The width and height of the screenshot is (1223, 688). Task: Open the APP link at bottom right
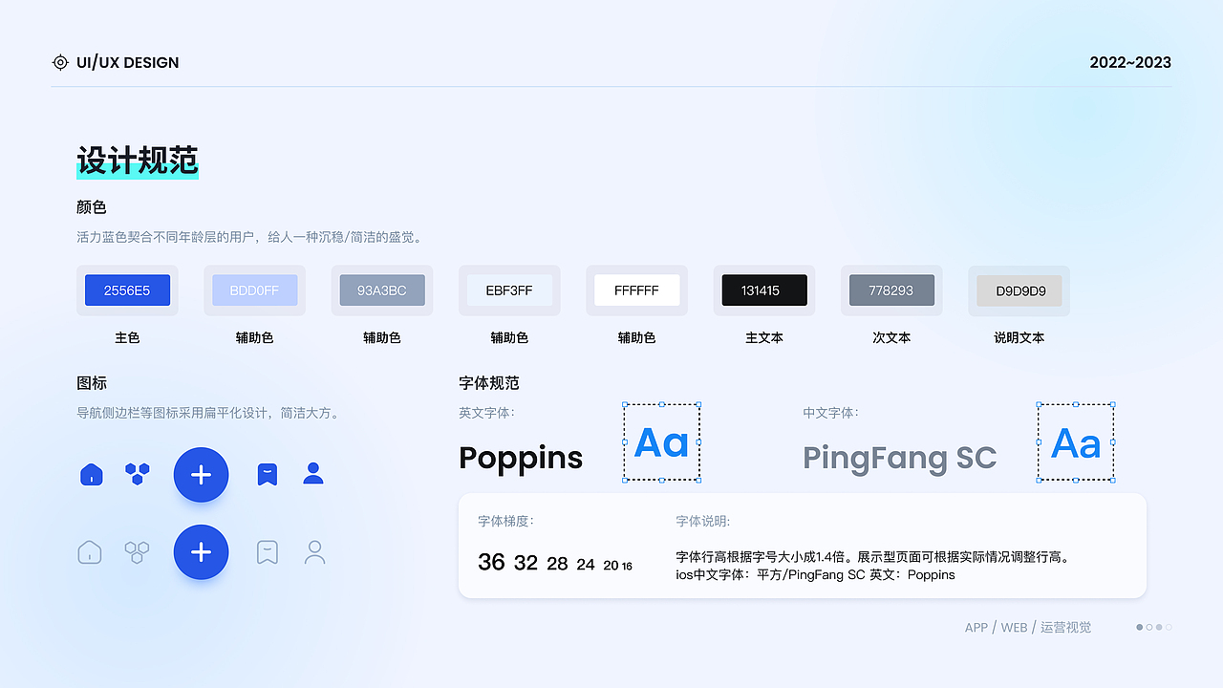point(976,627)
